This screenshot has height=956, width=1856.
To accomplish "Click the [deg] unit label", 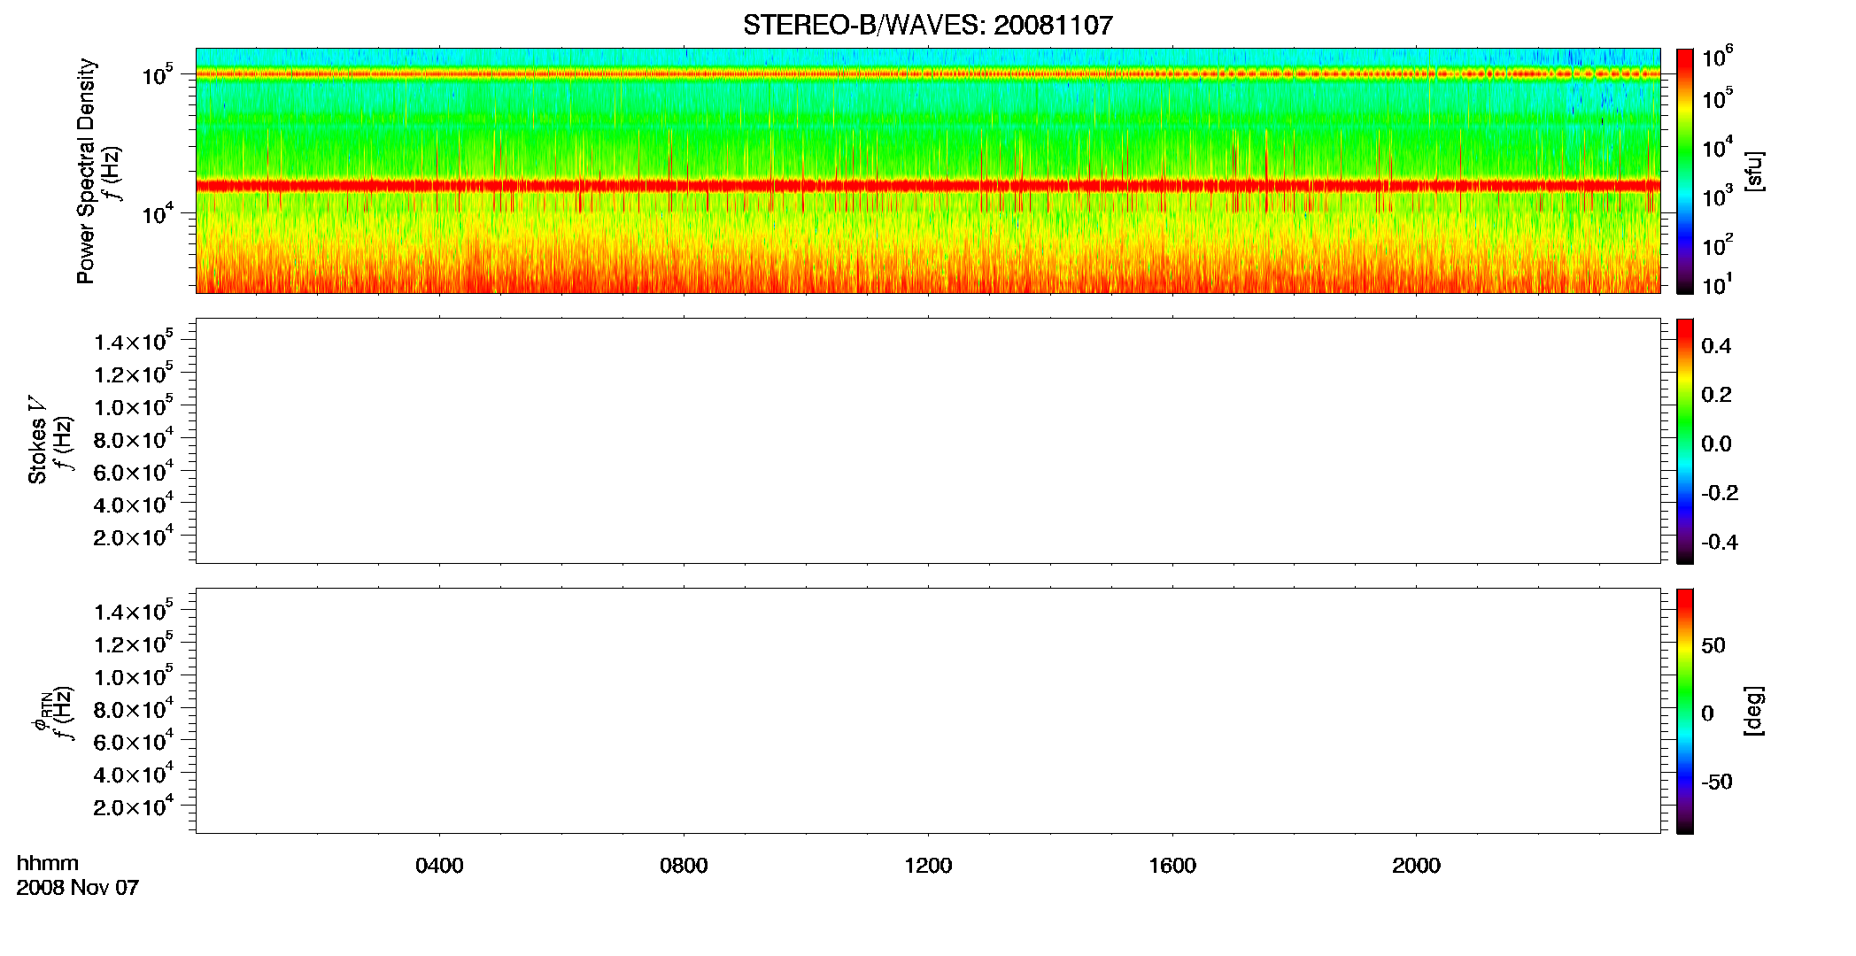I will pyautogui.click(x=1754, y=711).
